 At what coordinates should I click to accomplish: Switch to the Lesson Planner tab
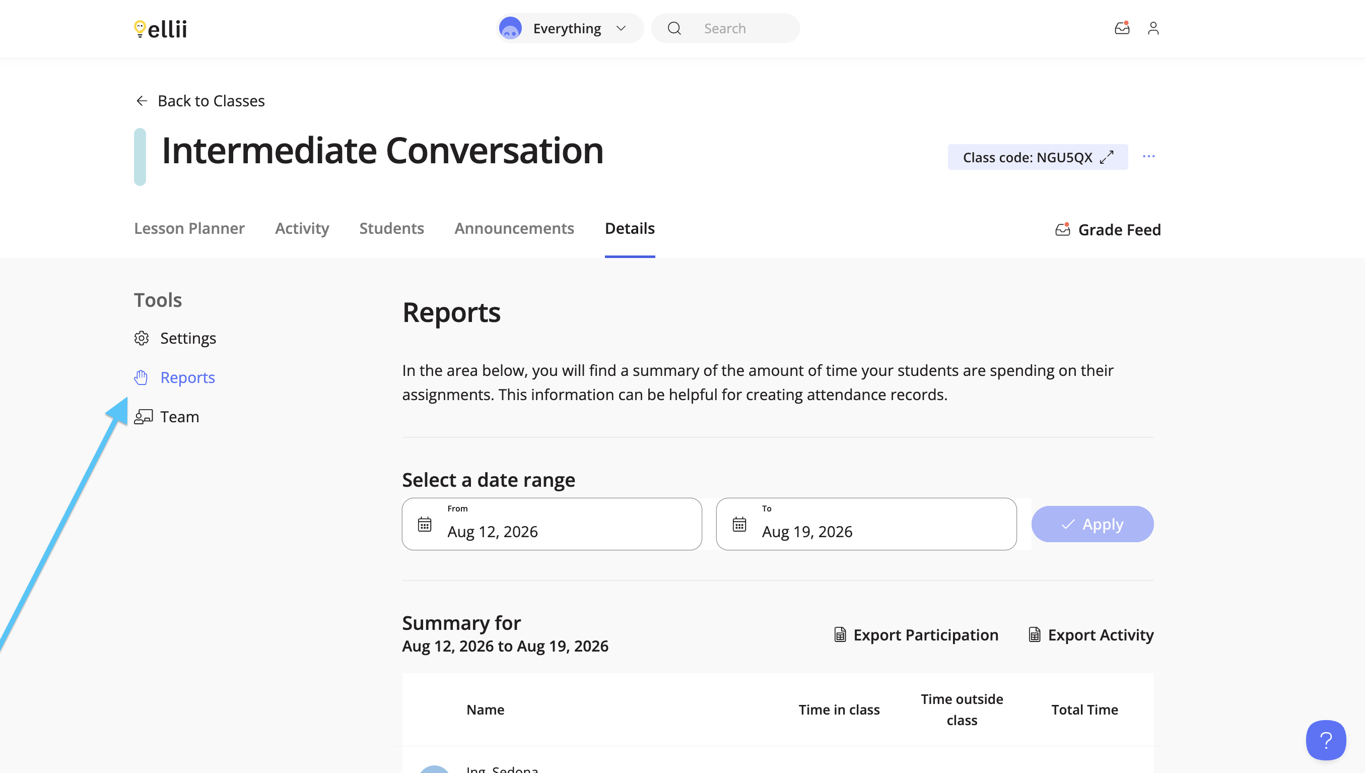click(x=189, y=228)
